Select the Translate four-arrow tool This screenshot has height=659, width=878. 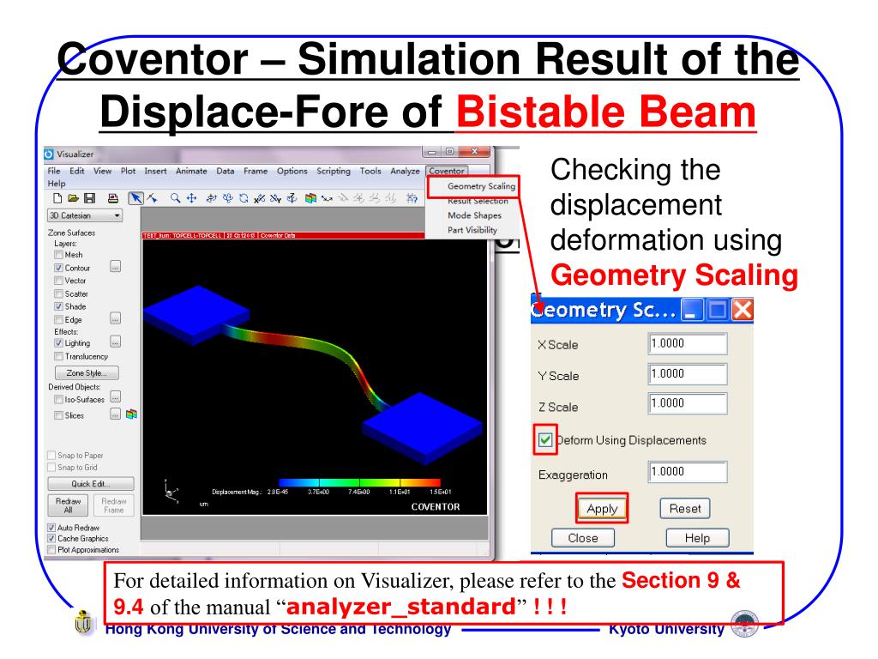[191, 198]
